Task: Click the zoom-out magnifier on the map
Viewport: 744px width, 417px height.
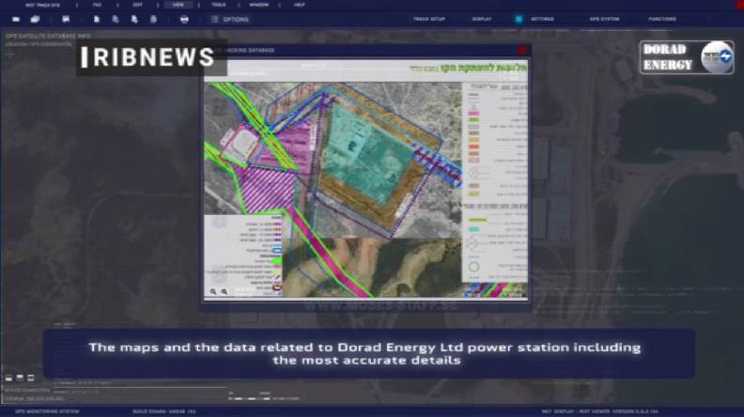Action: pos(224,292)
